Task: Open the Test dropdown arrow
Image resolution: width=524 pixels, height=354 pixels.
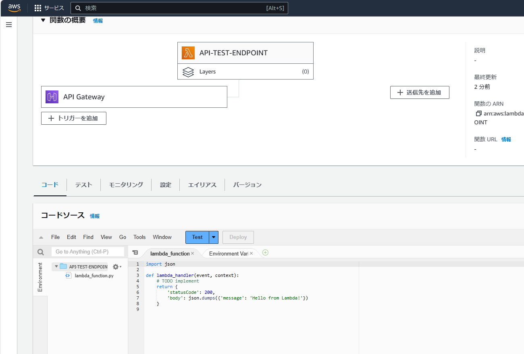Action: coord(214,237)
